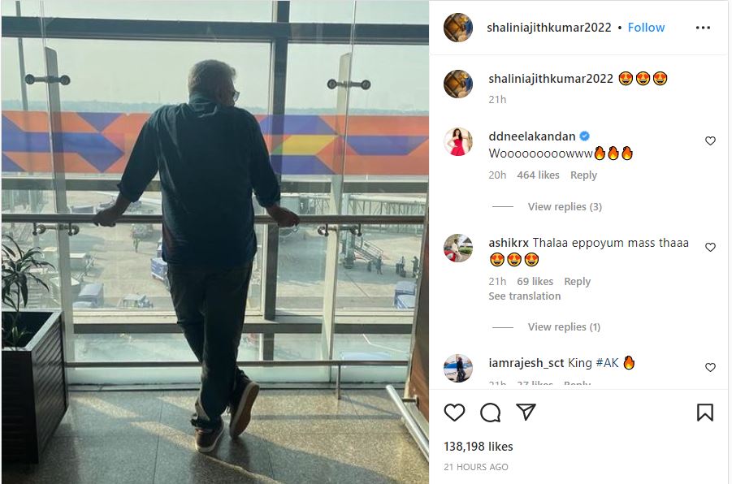732x484 pixels.
Task: Expand the one reply under ashikrx
Action: (x=564, y=326)
